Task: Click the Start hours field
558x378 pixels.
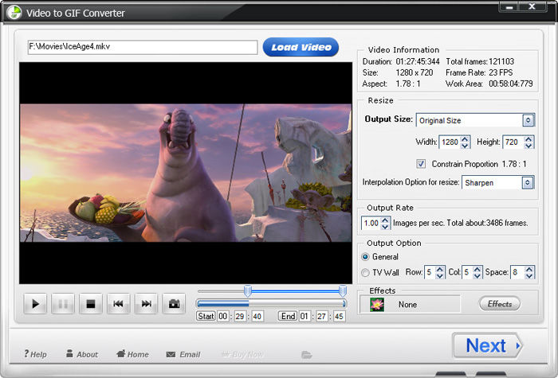Action: pyautogui.click(x=223, y=316)
